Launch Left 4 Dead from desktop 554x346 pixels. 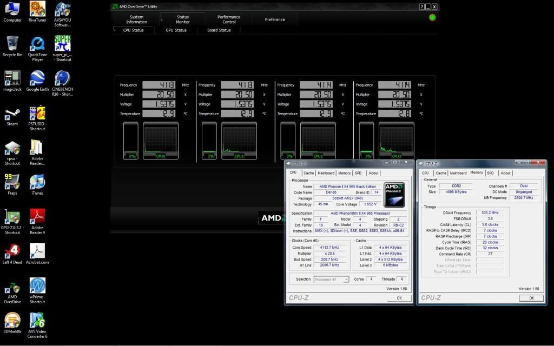point(12,254)
